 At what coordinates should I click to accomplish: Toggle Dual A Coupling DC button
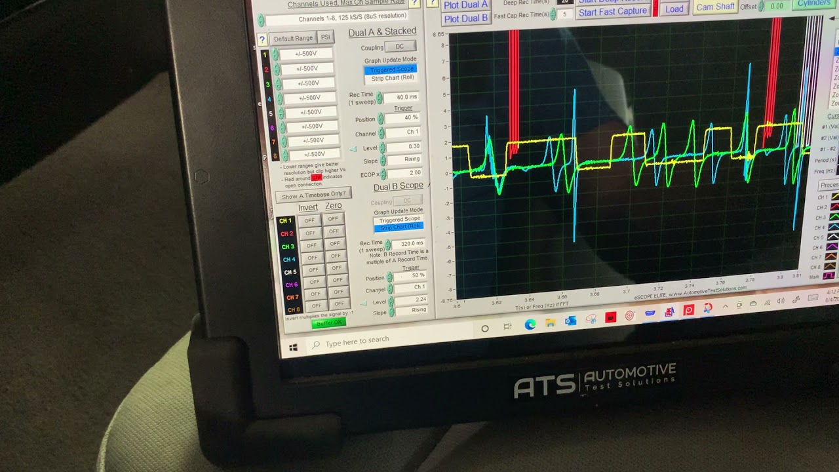pyautogui.click(x=400, y=47)
